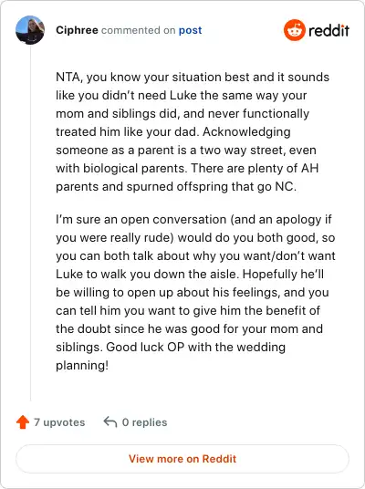Click the final word "planning!"
Viewport: 365px width, 489px height.
coord(82,366)
